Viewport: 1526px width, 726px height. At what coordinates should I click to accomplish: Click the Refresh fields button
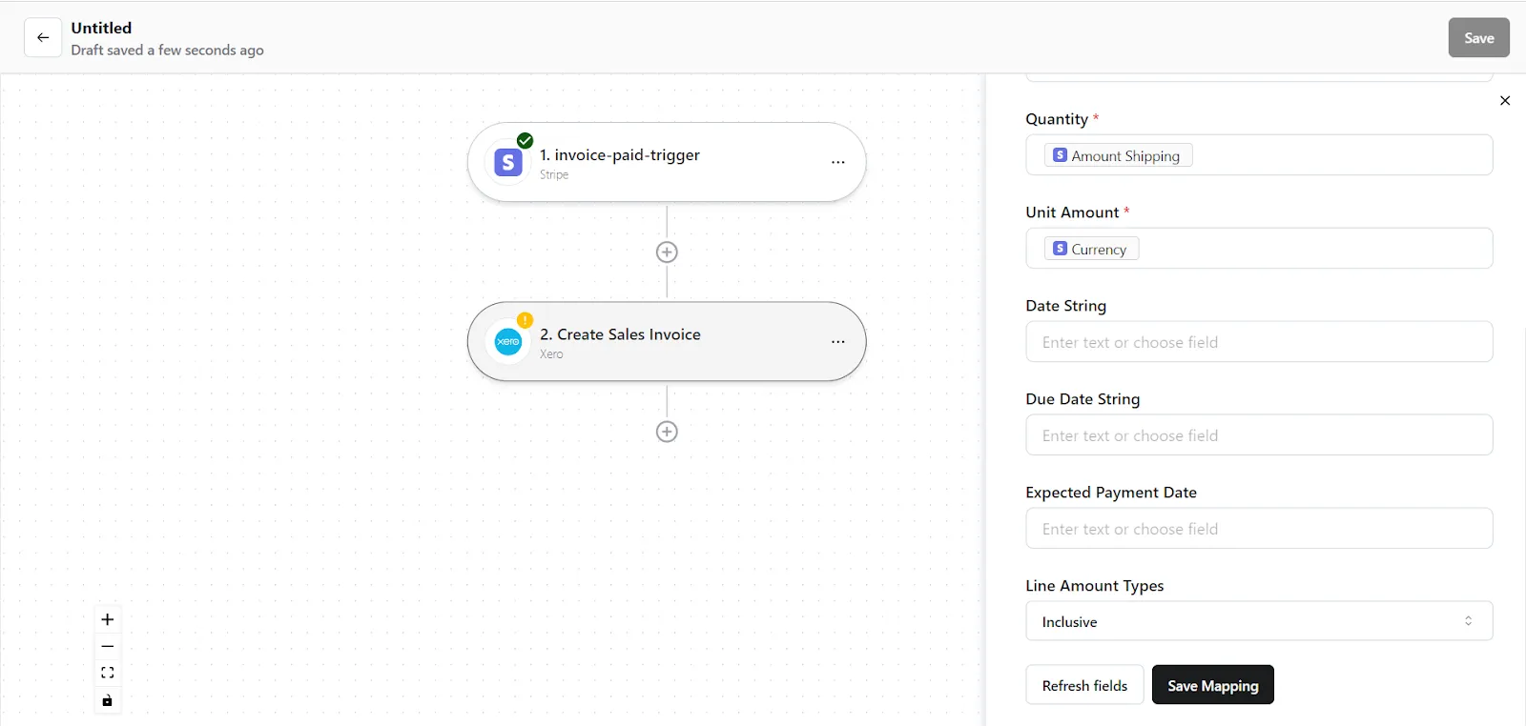click(x=1084, y=685)
